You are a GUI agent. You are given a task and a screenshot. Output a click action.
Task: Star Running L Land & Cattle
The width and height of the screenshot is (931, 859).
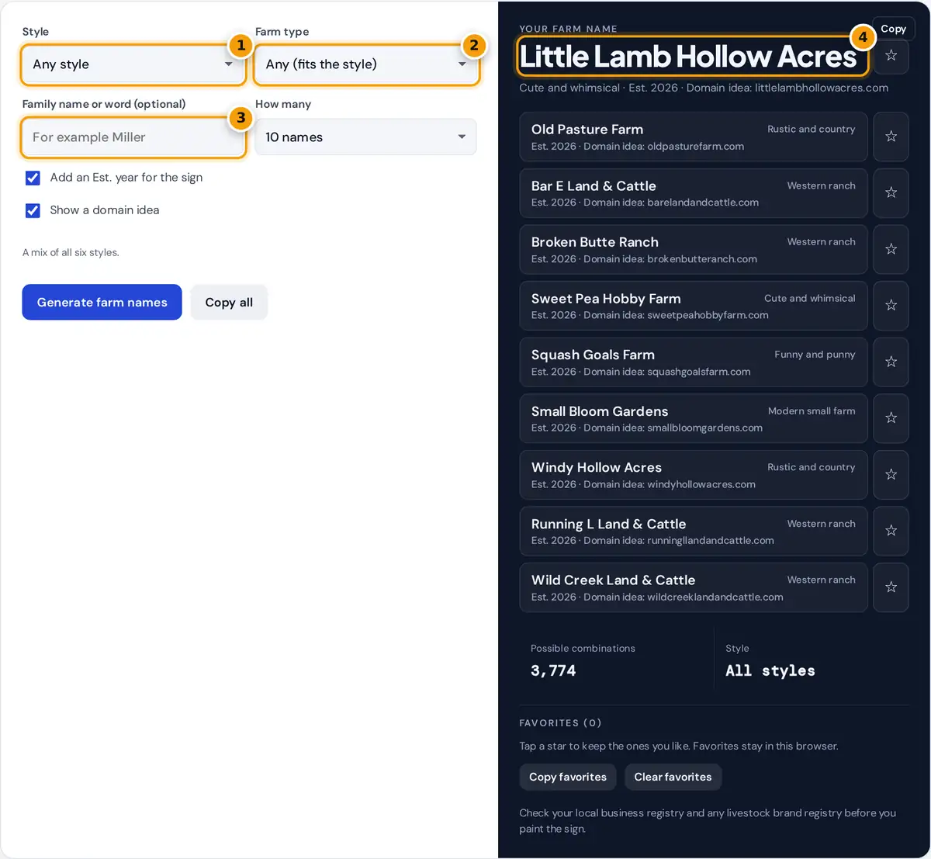click(891, 531)
